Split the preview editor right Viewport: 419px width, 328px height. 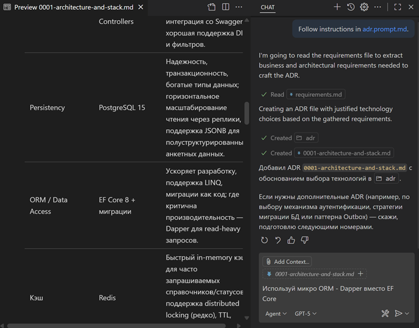point(226,7)
